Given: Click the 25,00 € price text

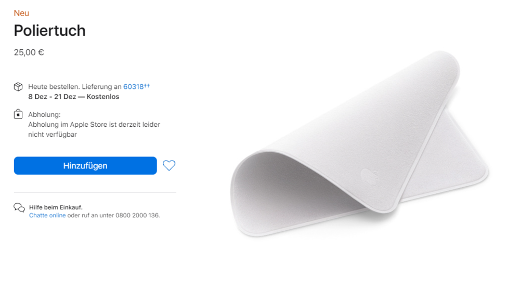Looking at the screenshot, I should (29, 52).
